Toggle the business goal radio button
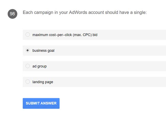 coord(28,51)
